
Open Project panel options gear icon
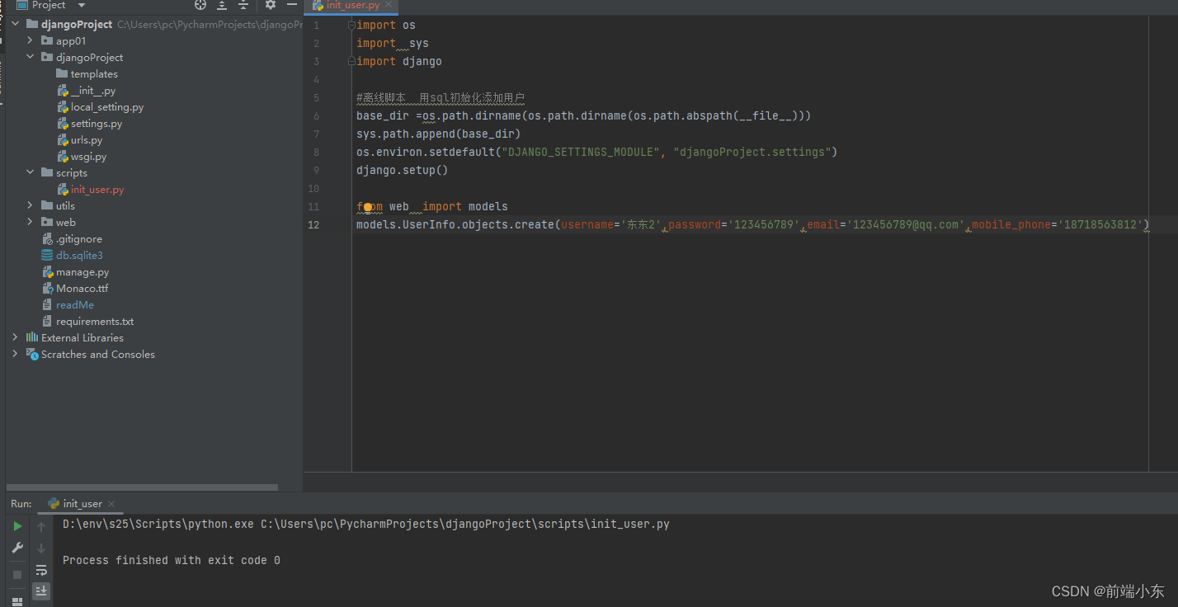[x=271, y=5]
